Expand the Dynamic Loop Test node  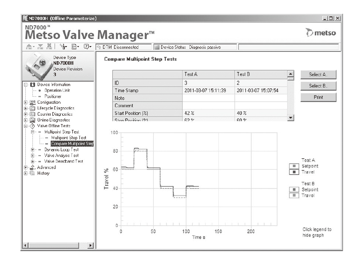[33, 149]
